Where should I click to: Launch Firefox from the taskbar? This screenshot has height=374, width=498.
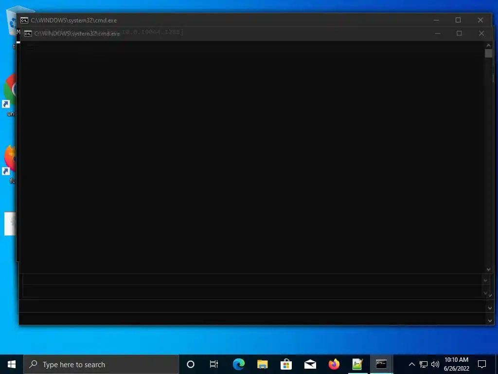coord(334,364)
